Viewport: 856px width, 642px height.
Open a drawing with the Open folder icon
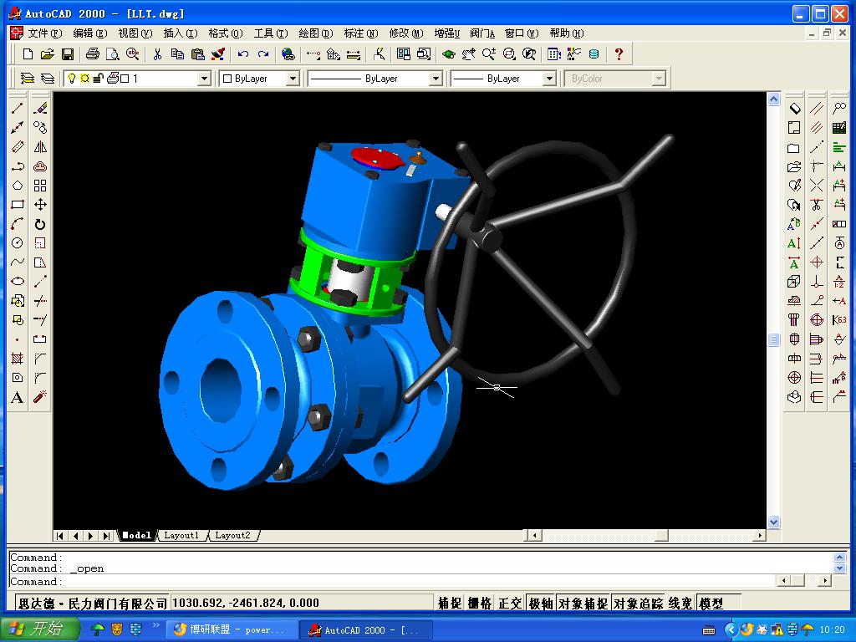click(x=48, y=54)
